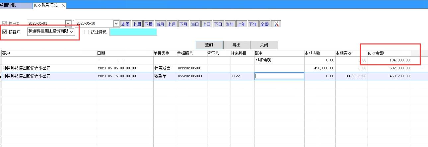The height and width of the screenshot is (147, 428).
Task: Click the 导出 button
Action: coord(237,45)
